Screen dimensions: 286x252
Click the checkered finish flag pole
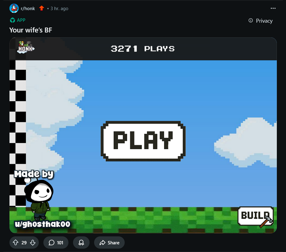click(x=18, y=134)
